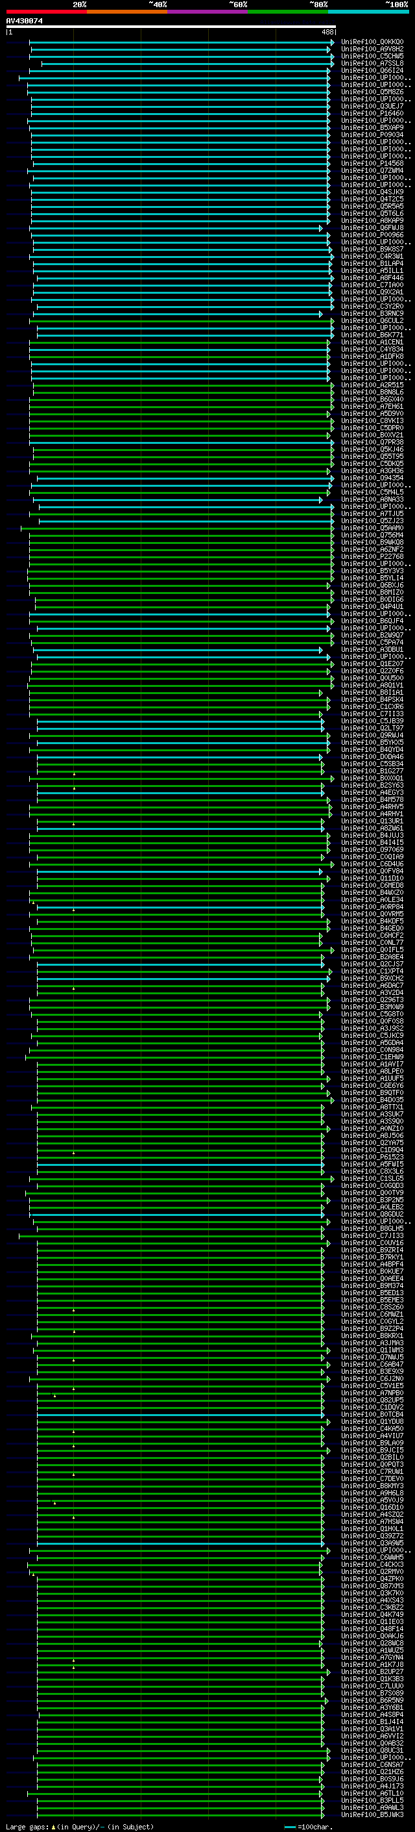Click the cyan ~100% identity legend segment
Viewport: 415px width, 1832px height.
click(x=368, y=12)
